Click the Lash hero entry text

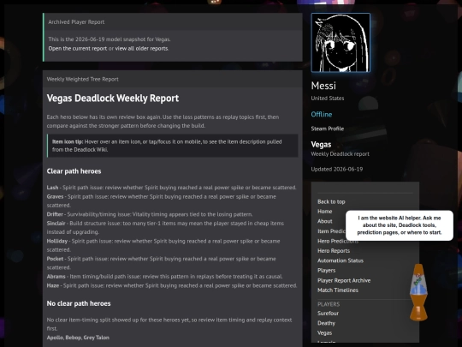coord(171,188)
